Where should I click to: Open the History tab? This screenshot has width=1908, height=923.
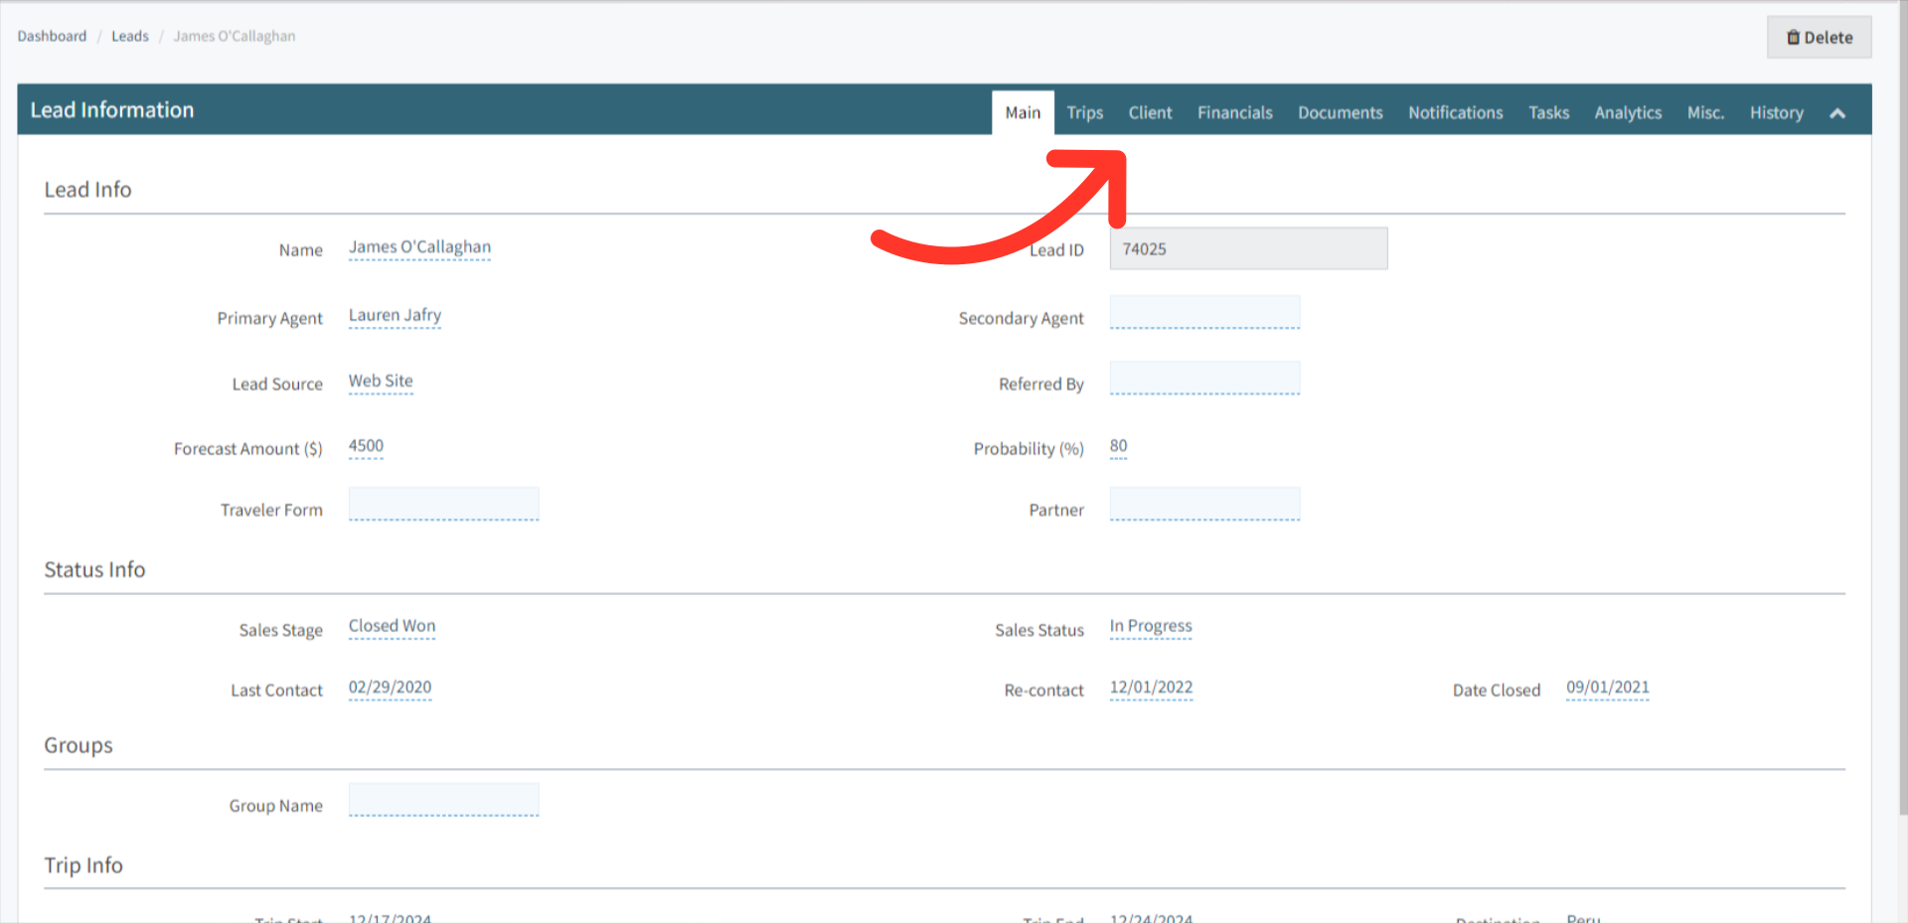point(1776,112)
